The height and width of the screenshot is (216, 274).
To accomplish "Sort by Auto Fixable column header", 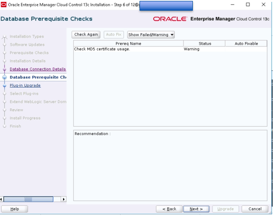I will click(246, 43).
